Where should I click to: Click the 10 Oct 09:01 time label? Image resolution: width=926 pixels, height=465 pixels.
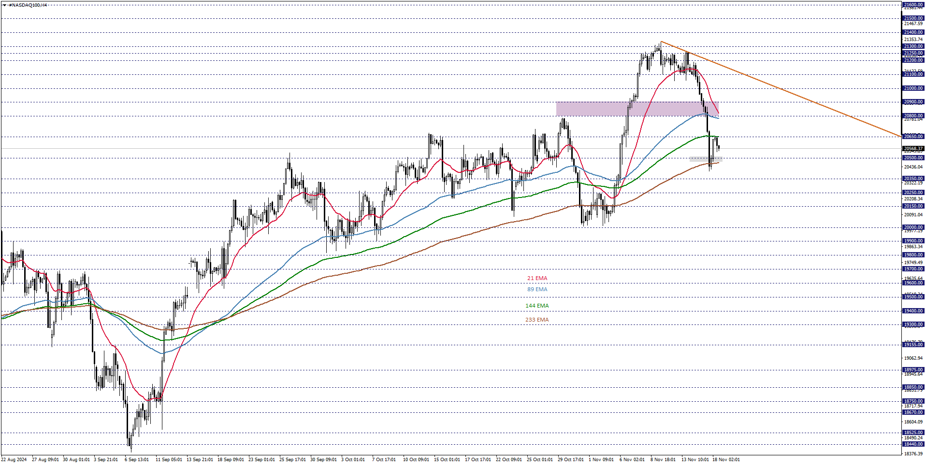416,460
